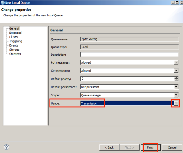Click the Default priority value field
Screen dimensions: 183x153
point(128,79)
